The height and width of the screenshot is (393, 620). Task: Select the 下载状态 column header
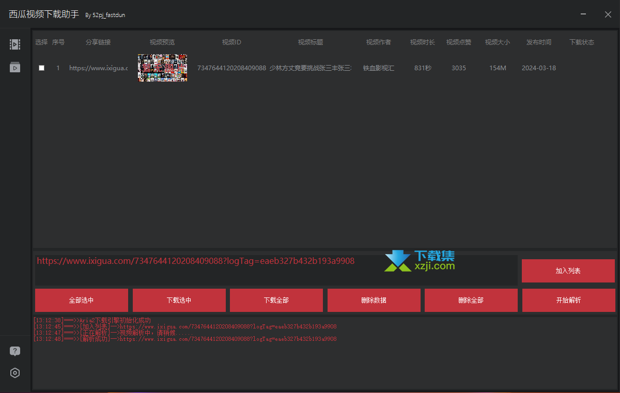click(x=582, y=42)
